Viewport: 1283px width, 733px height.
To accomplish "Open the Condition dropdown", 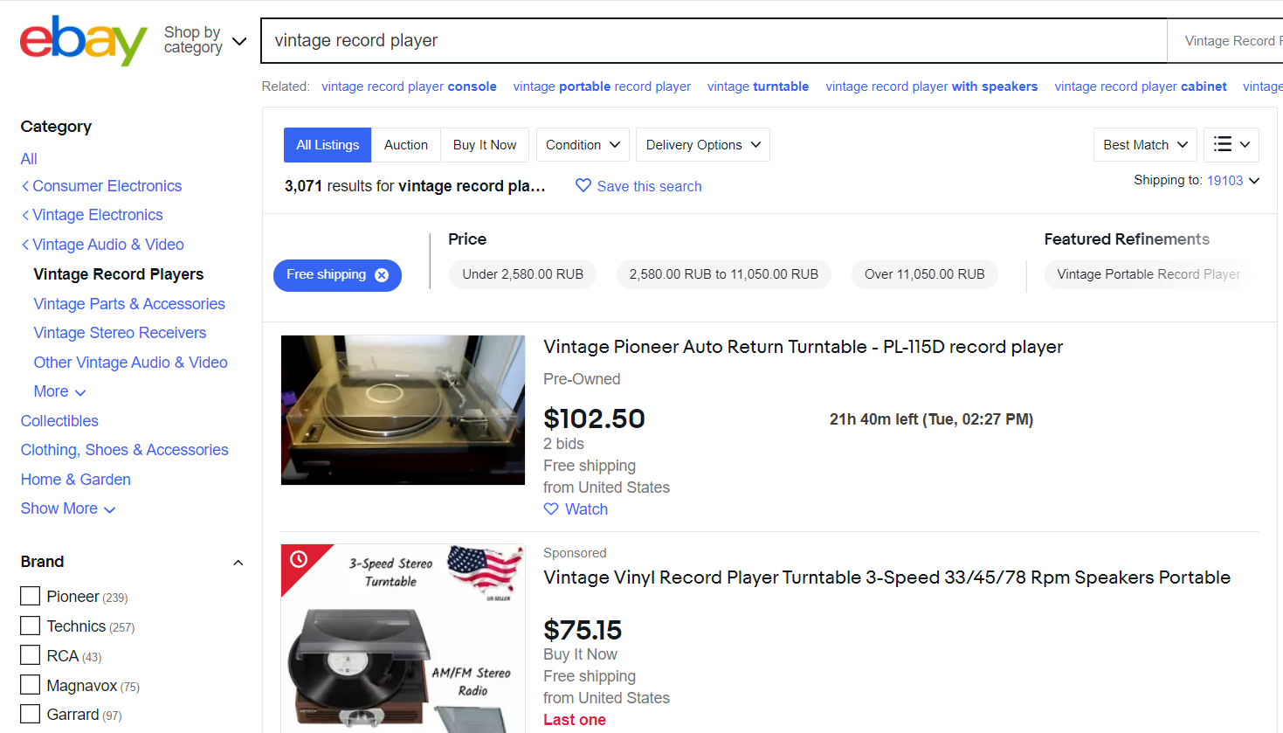I will pos(582,144).
